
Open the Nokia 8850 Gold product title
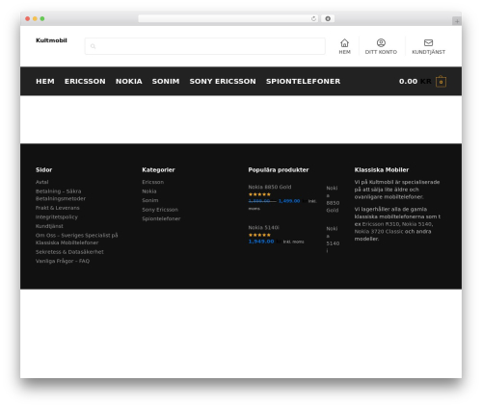click(x=270, y=187)
